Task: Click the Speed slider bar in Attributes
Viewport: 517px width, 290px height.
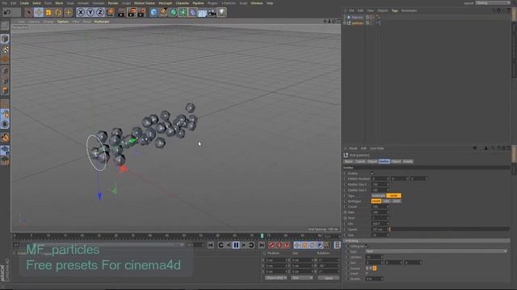Action: pyautogui.click(x=450, y=229)
